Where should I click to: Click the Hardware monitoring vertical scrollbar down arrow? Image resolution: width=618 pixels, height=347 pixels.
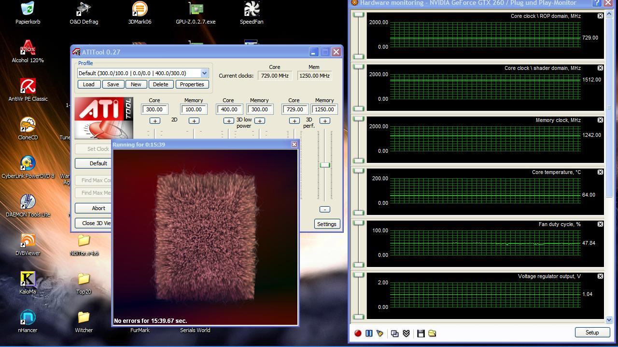click(609, 320)
